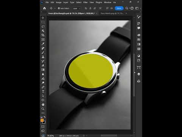This screenshot has height=137, width=182.
Task: Select the Lasso tool
Action: [43, 26]
